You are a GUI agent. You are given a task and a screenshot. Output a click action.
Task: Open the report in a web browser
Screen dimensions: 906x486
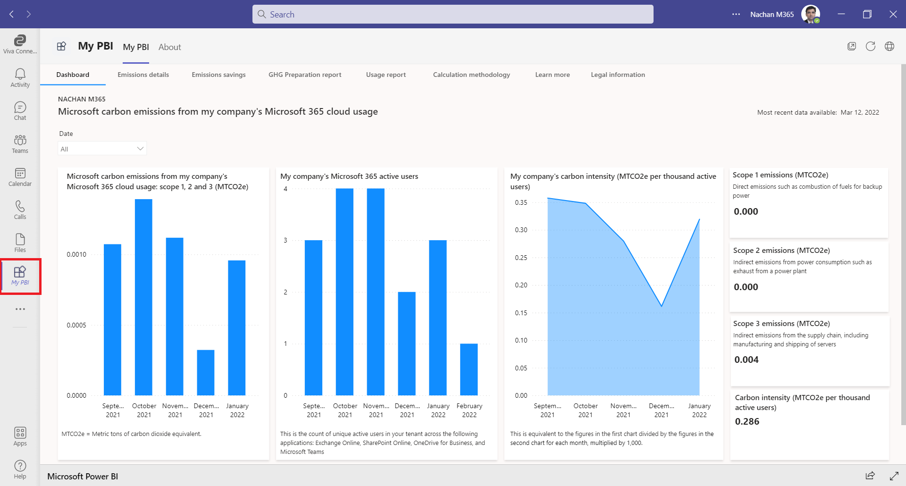pos(889,46)
